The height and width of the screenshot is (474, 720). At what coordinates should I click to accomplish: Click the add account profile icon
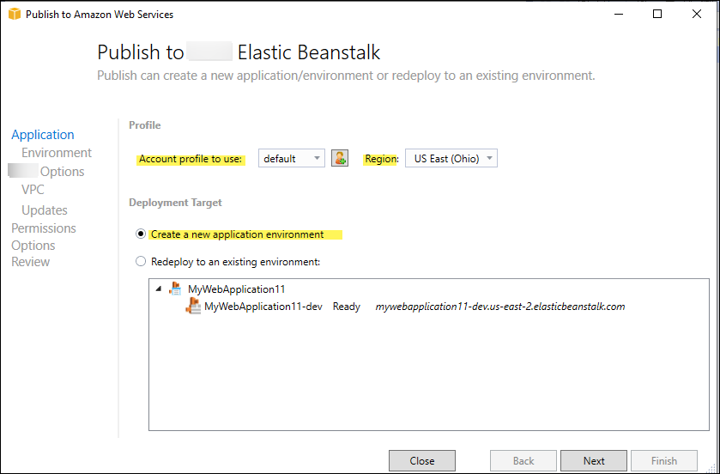[340, 158]
